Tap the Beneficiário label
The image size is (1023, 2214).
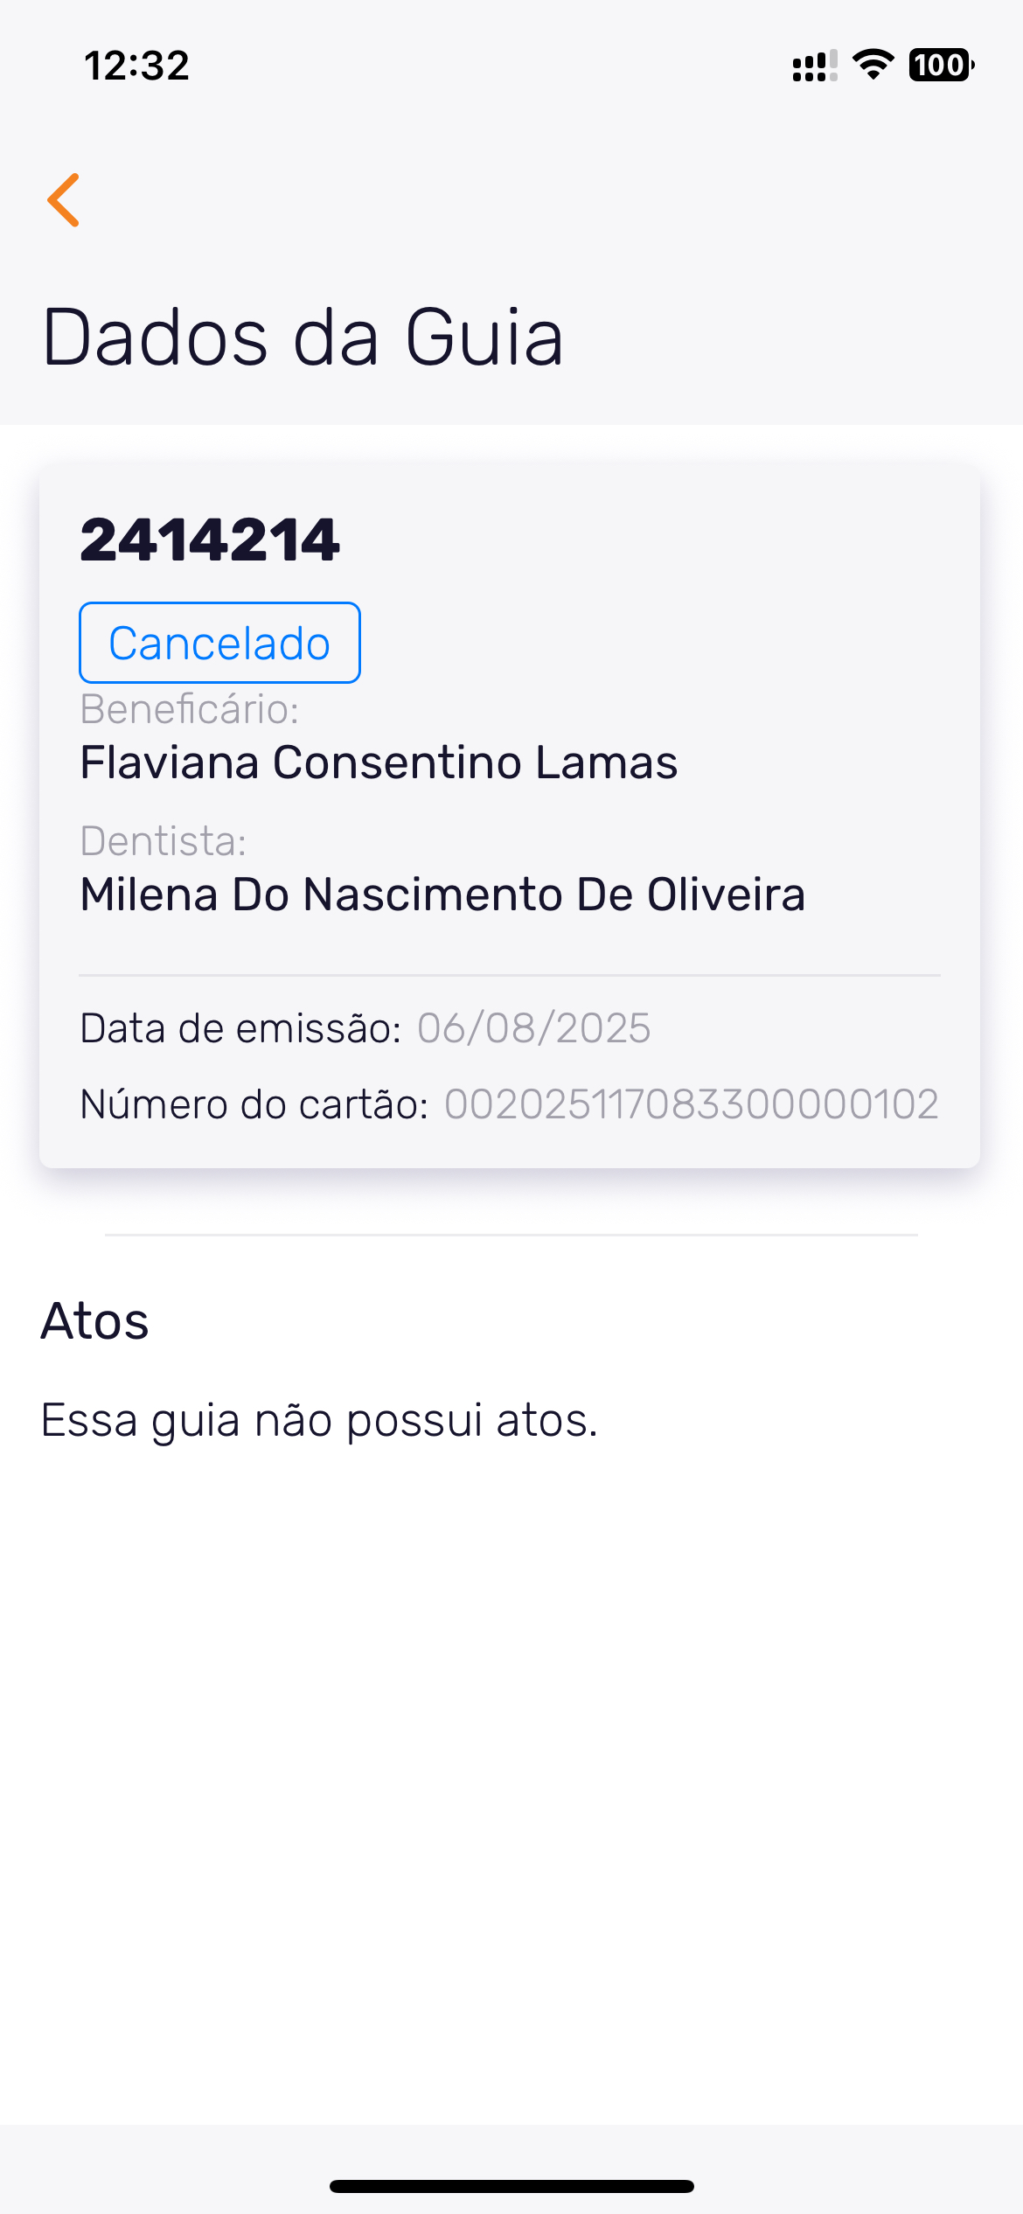click(190, 709)
